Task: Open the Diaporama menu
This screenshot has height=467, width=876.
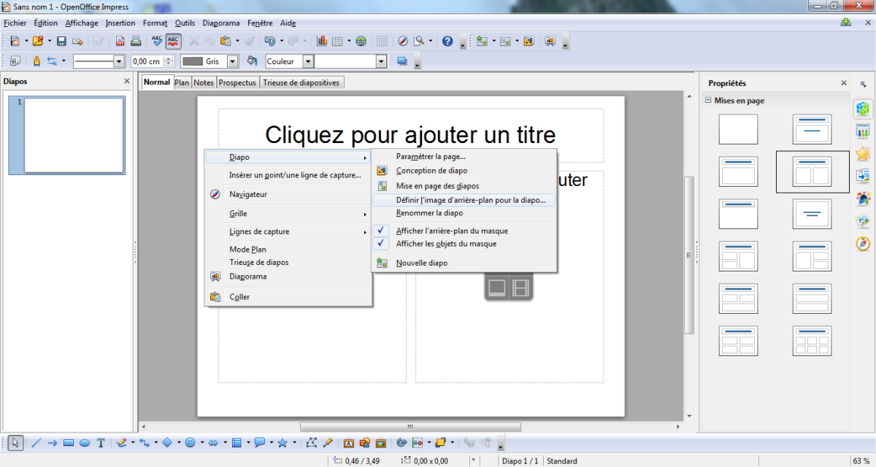Action: 221,23
